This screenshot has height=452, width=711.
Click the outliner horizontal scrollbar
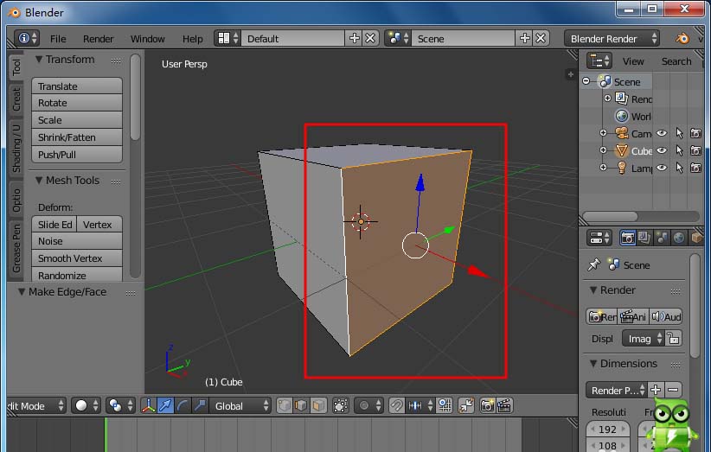610,217
